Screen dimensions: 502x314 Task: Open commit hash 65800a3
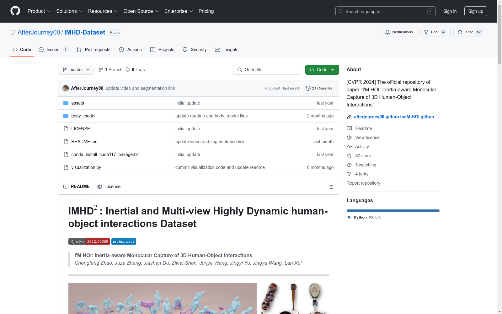[272, 88]
